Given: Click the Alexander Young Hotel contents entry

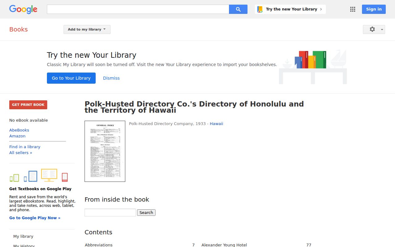Looking at the screenshot, I should coord(224,245).
